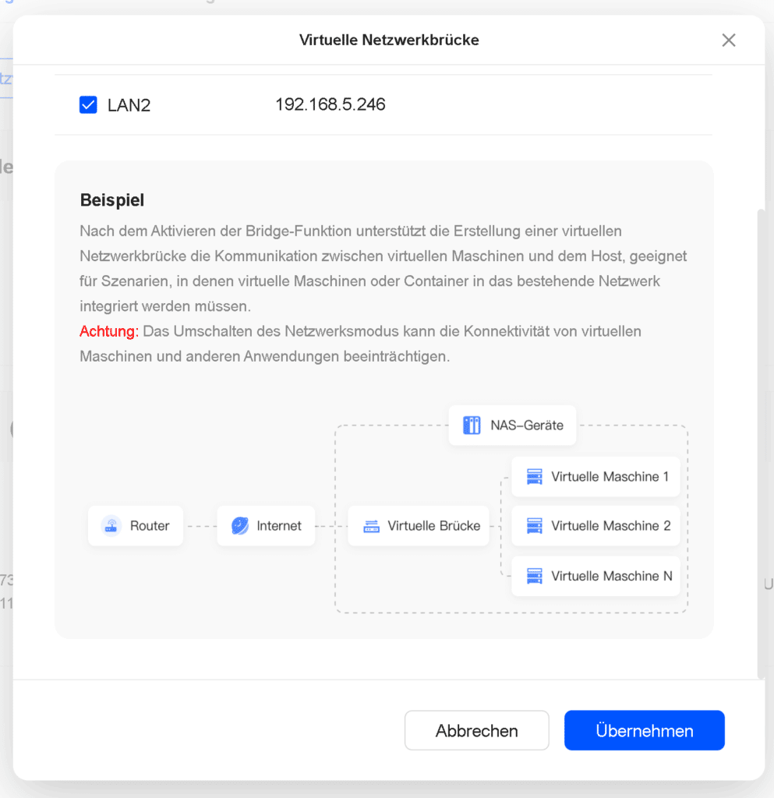This screenshot has height=798, width=774.
Task: Click the Virtuelle Maschine N server icon
Action: click(535, 576)
